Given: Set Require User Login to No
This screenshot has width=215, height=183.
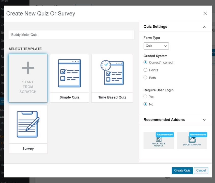Looking at the screenshot, I should coord(146,104).
